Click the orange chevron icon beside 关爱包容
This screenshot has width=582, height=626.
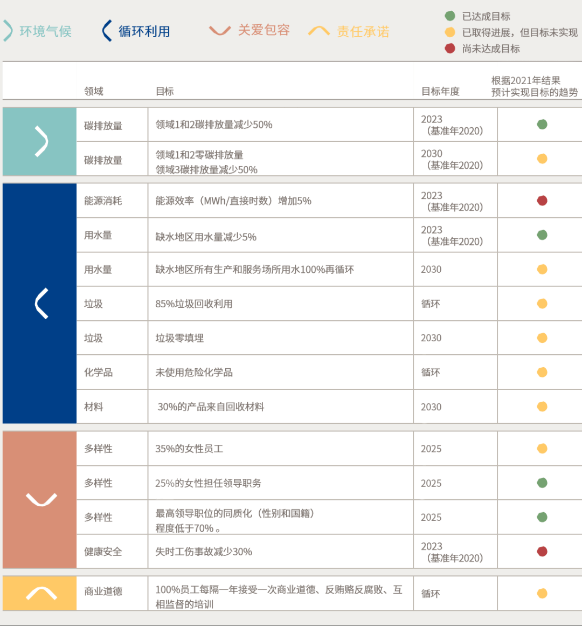coord(220,31)
